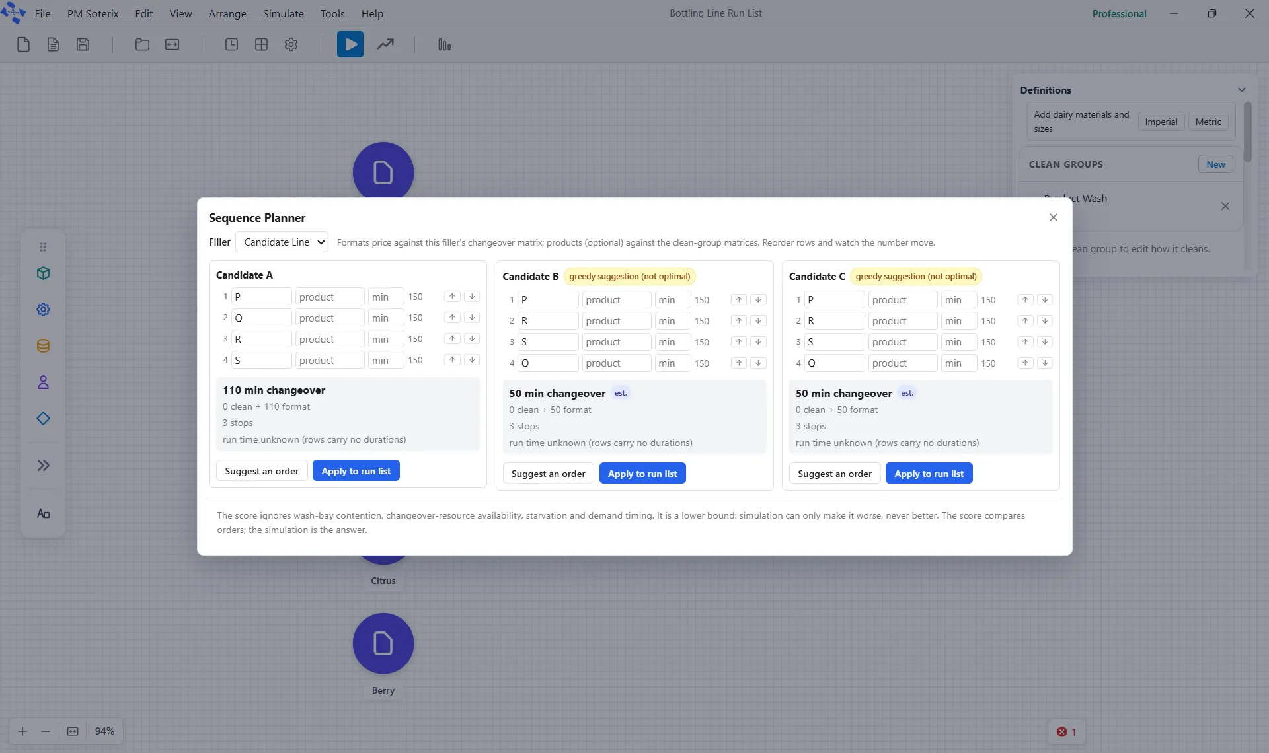
Task: Click the clock schedule icon in toolbar
Action: coord(231,44)
